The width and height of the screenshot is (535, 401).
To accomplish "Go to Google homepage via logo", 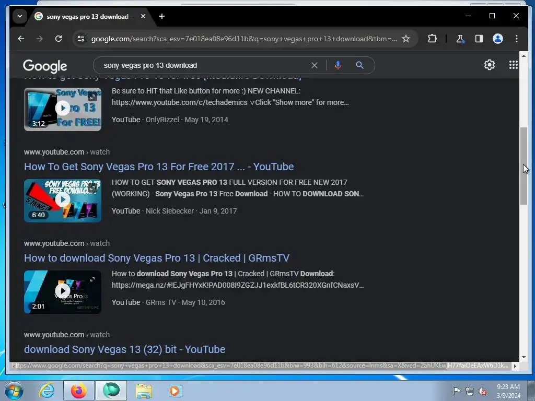I will tap(45, 66).
